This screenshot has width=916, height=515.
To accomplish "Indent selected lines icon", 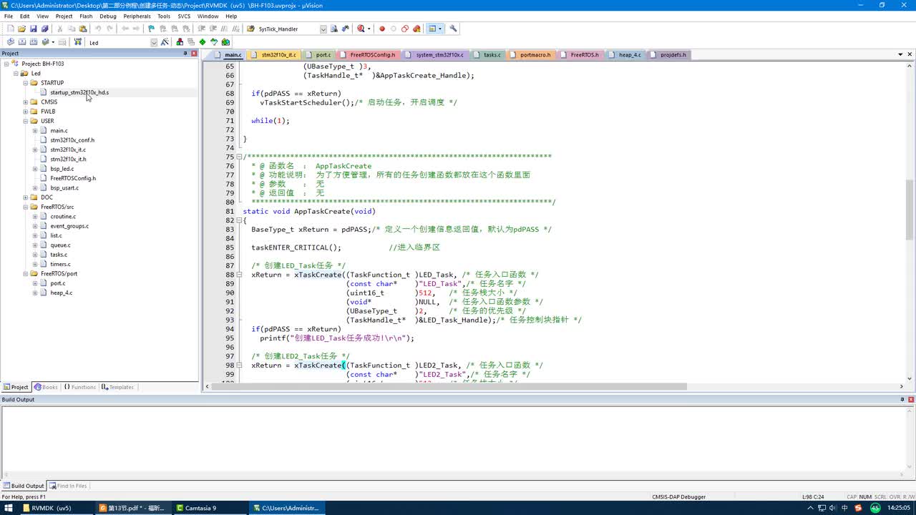I will [202, 29].
